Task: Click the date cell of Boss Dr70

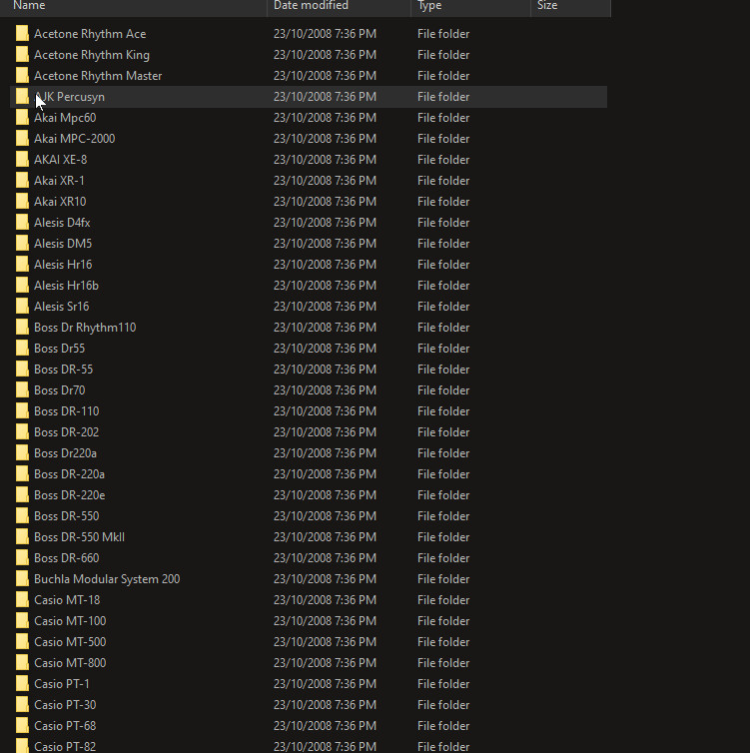Action: pyautogui.click(x=325, y=389)
